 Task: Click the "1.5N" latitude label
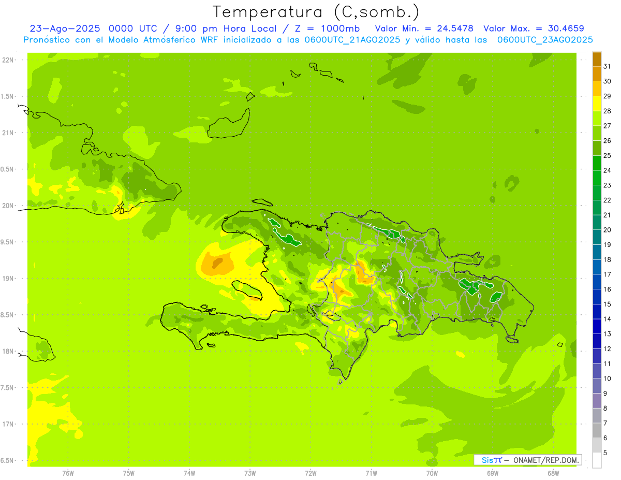(7, 96)
